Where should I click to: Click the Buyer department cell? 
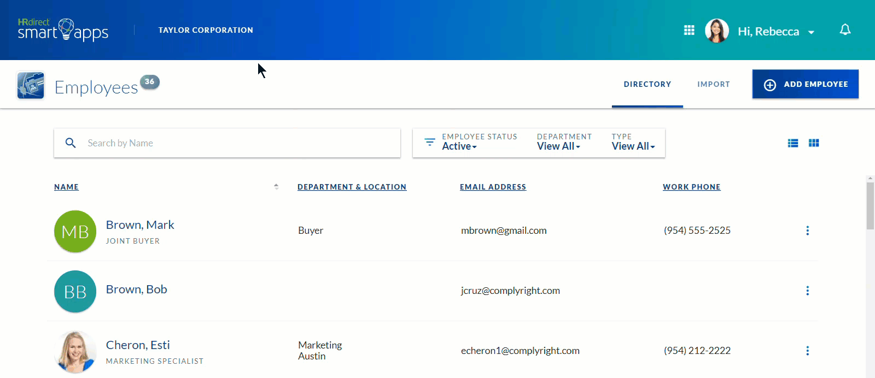coord(311,231)
